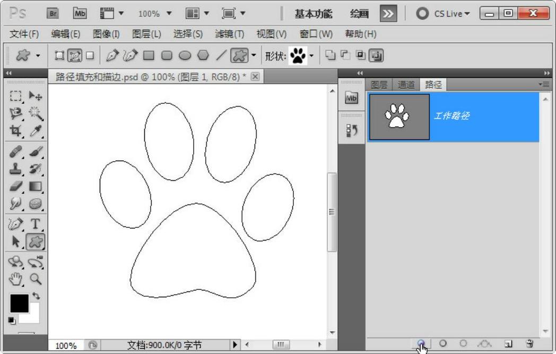Image resolution: width=556 pixels, height=354 pixels.
Task: Select the Eraser tool
Action: coord(16,187)
